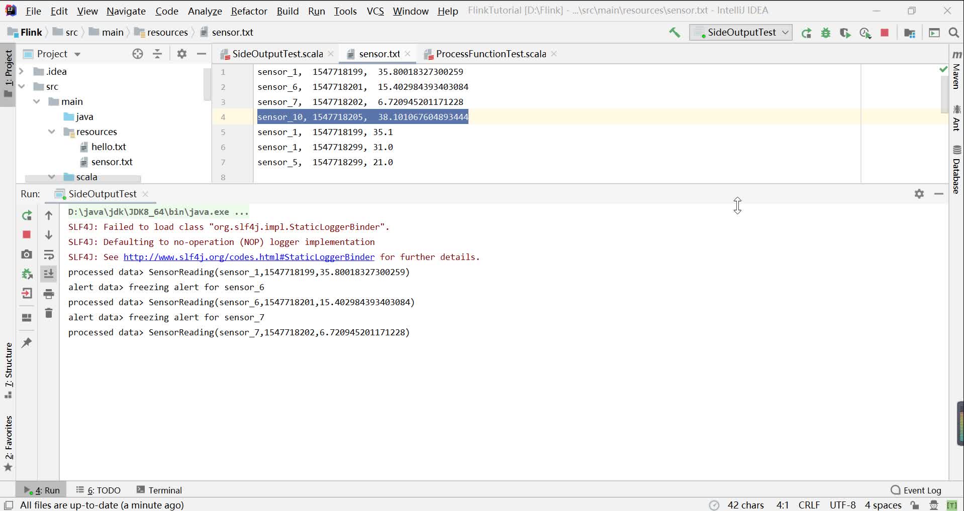Image resolution: width=964 pixels, height=511 pixels.
Task: Open Ant side panel
Action: tap(956, 117)
